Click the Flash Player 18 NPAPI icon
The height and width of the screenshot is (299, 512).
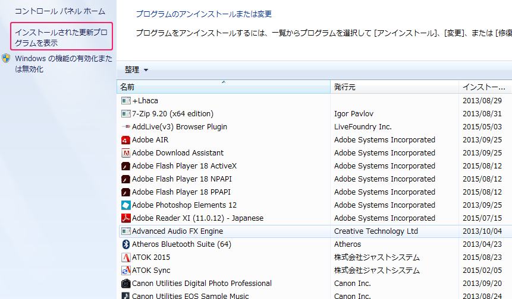click(125, 179)
